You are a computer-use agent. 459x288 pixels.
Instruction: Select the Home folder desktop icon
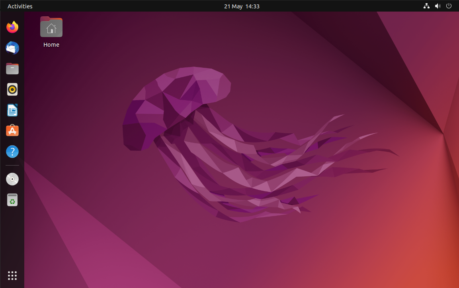pyautogui.click(x=51, y=27)
